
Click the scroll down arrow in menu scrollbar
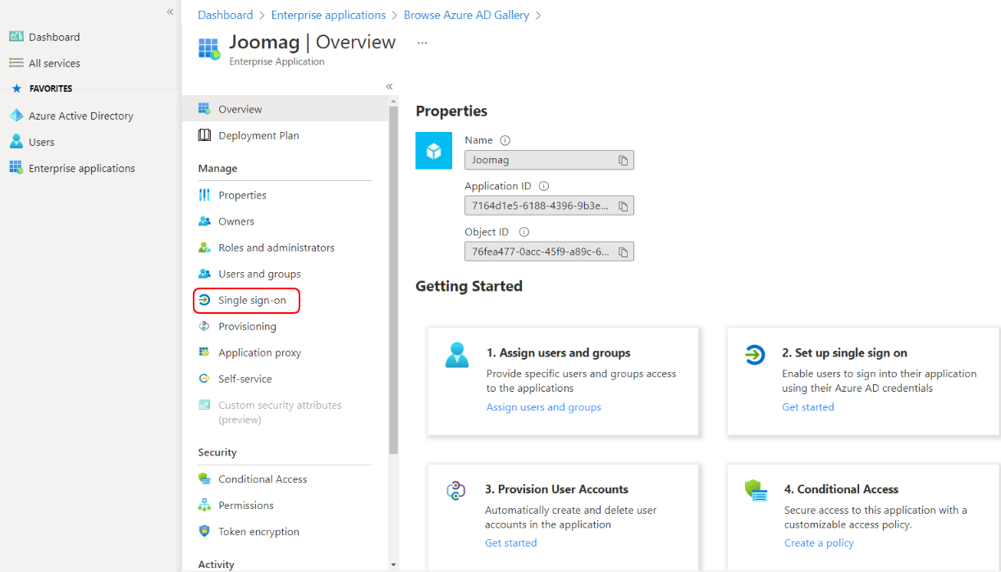coord(393,565)
